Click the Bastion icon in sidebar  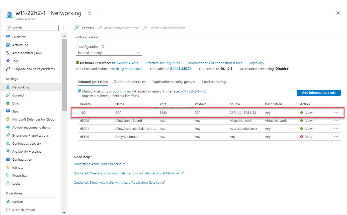click(8, 202)
